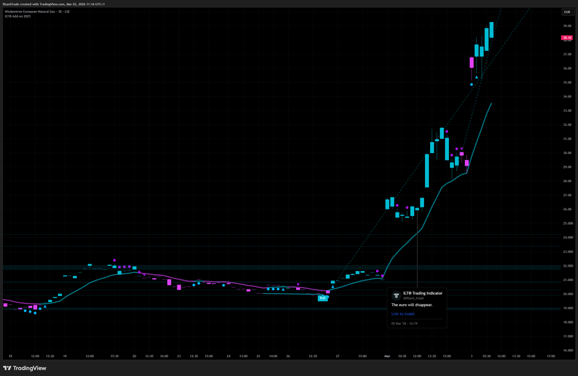Click the 38.16 current price label

coord(566,38)
